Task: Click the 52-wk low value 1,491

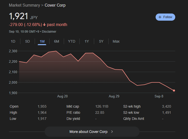Action: tap(167, 112)
